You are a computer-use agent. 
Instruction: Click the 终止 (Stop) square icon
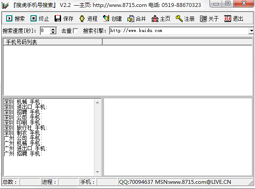tap(33, 19)
